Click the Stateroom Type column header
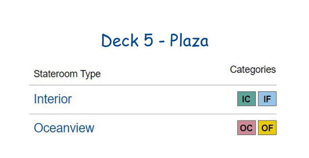Viewport: 309px width, 158px height. pos(67,74)
